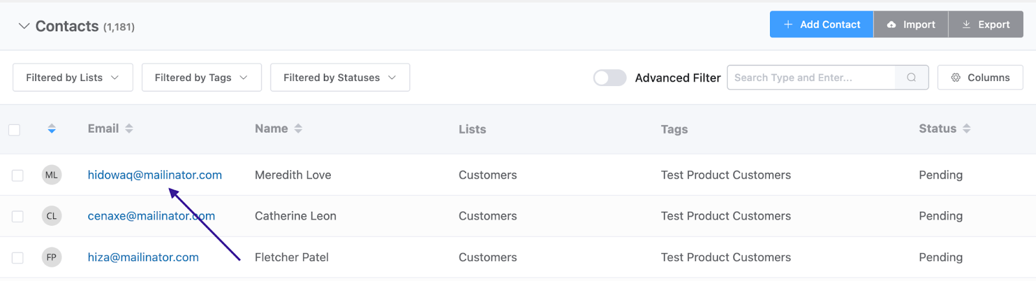
Task: Check the select-all contacts checkbox
Action: [14, 130]
